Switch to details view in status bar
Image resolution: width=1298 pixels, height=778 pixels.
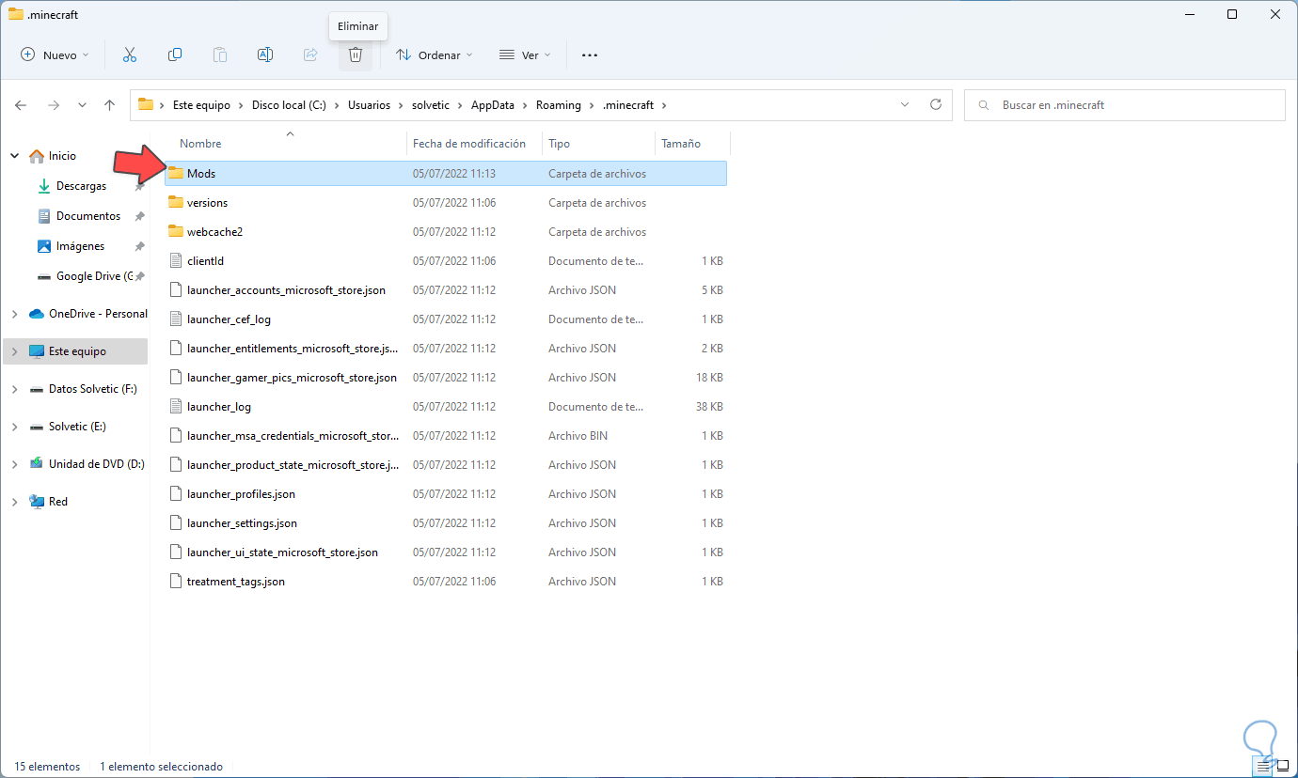1262,766
